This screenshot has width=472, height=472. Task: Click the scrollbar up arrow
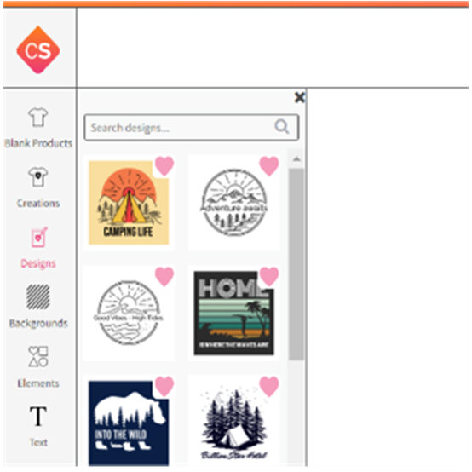296,159
